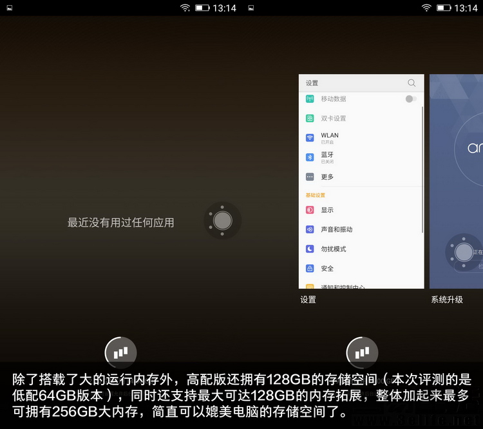Tap the 13:14 clock in the right status bar
The height and width of the screenshot is (429, 483).
[466, 8]
